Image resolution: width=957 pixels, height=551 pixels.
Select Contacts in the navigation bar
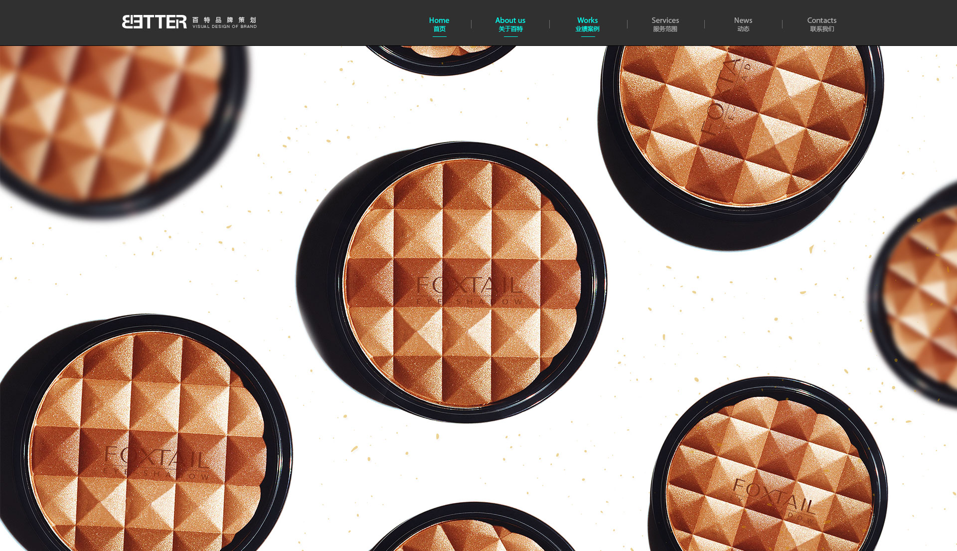point(821,20)
